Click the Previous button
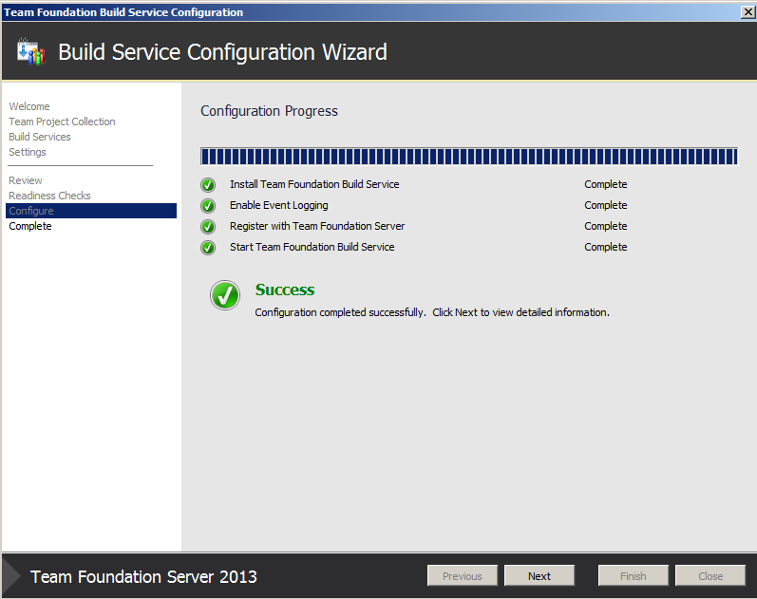This screenshot has width=757, height=599. (x=463, y=576)
